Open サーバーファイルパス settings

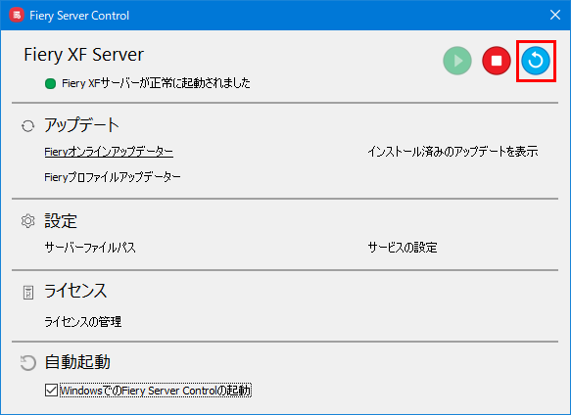pos(90,248)
